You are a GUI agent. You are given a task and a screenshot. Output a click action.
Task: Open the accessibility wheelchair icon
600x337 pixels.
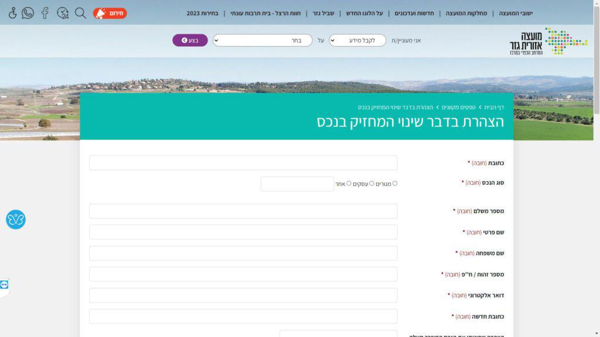click(13, 13)
